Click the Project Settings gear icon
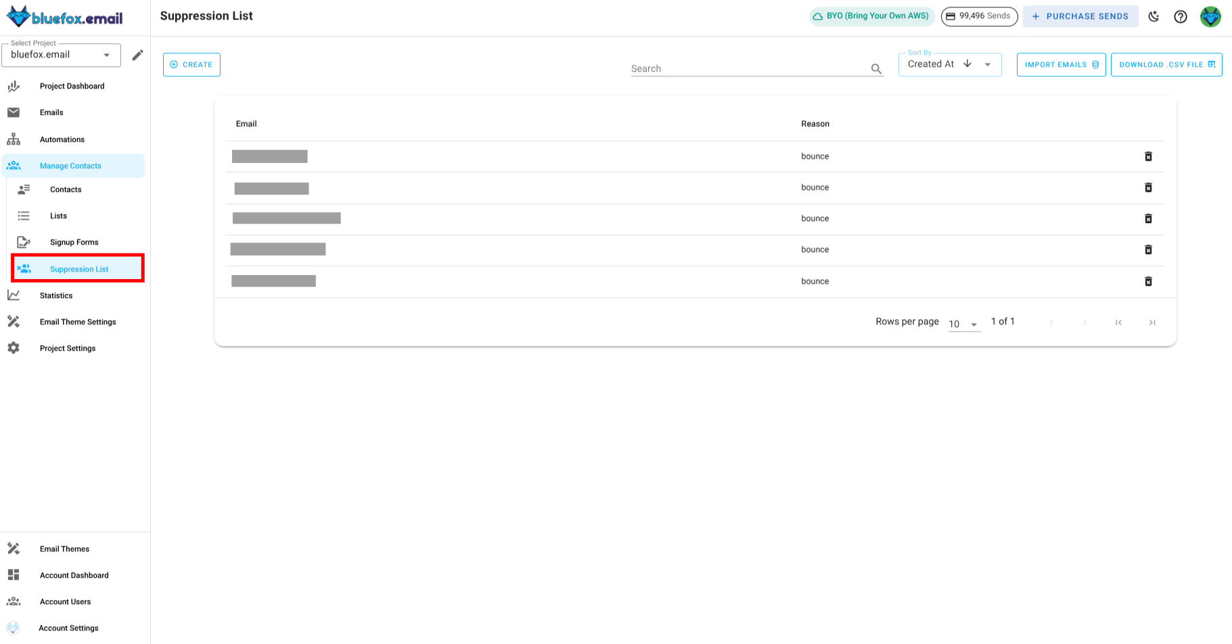 click(14, 348)
